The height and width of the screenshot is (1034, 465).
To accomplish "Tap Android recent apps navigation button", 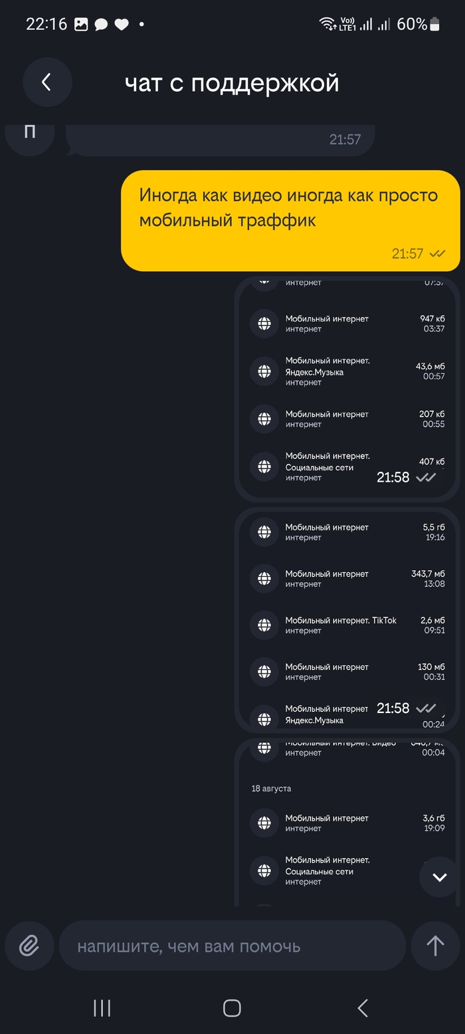I will click(102, 1008).
